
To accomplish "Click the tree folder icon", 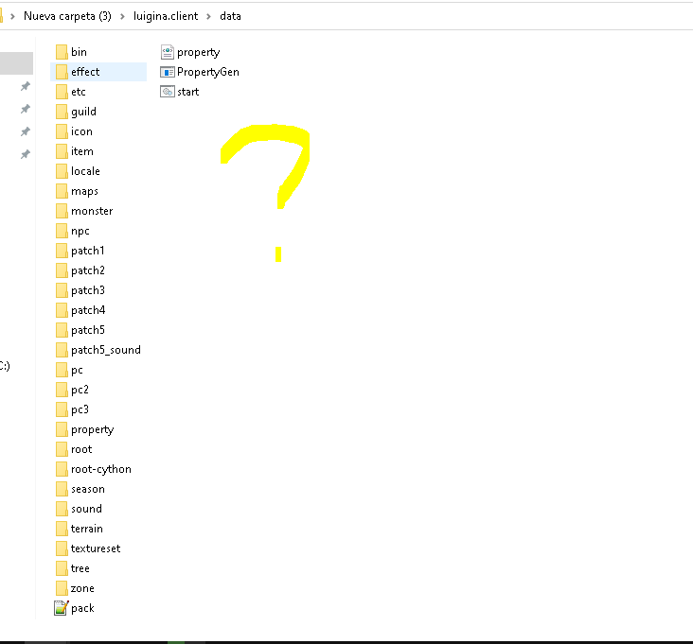I will point(62,568).
